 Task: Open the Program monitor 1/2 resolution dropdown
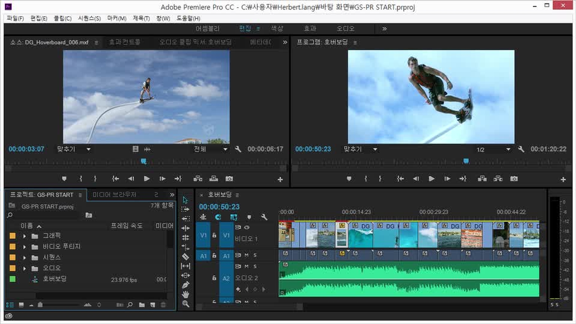(x=508, y=149)
